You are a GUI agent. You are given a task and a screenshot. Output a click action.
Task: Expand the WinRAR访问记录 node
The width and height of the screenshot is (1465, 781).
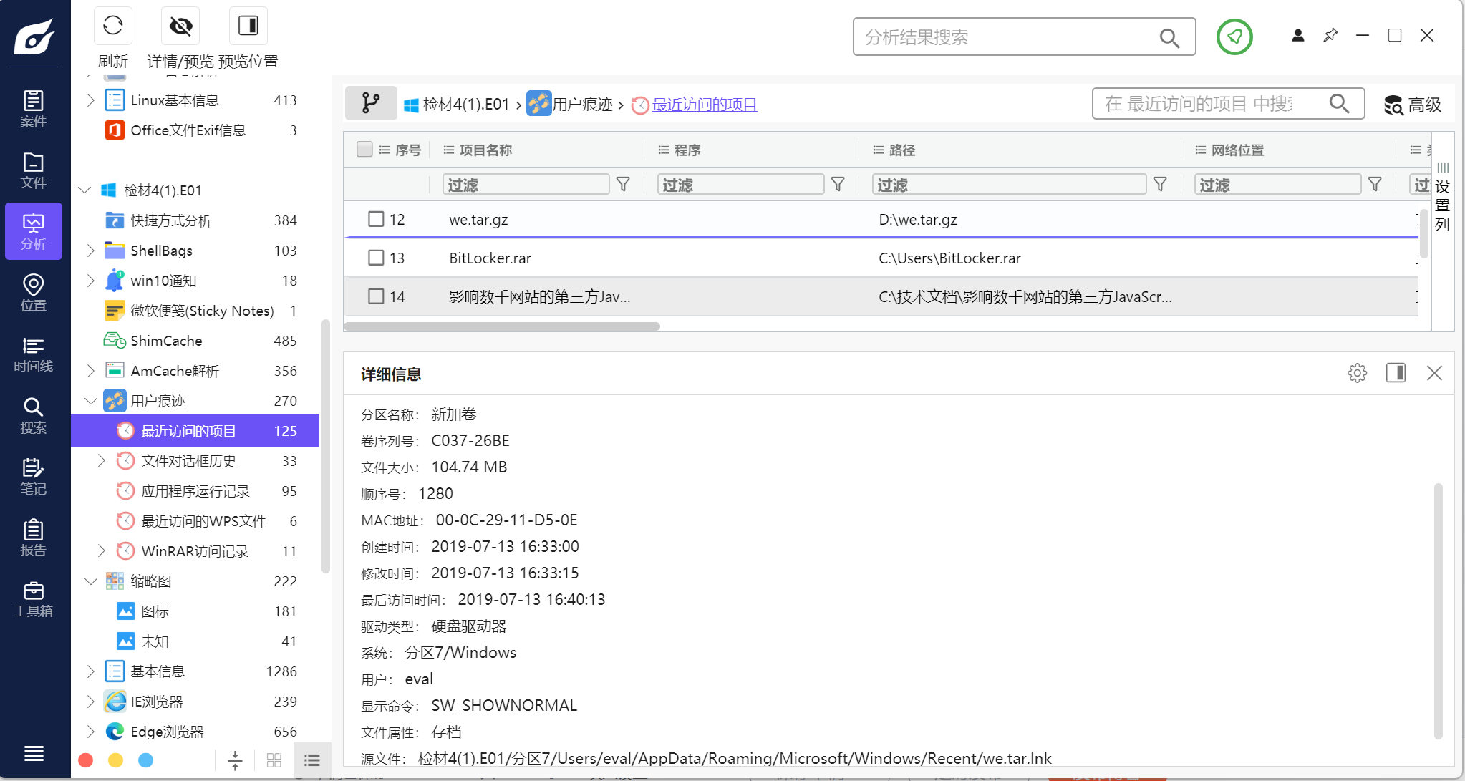tap(102, 551)
